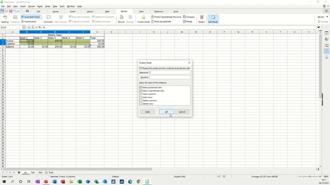Click the Open folder icon in the quick toolbar

pos(6,11)
